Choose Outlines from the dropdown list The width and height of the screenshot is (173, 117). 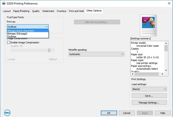coord(28,37)
